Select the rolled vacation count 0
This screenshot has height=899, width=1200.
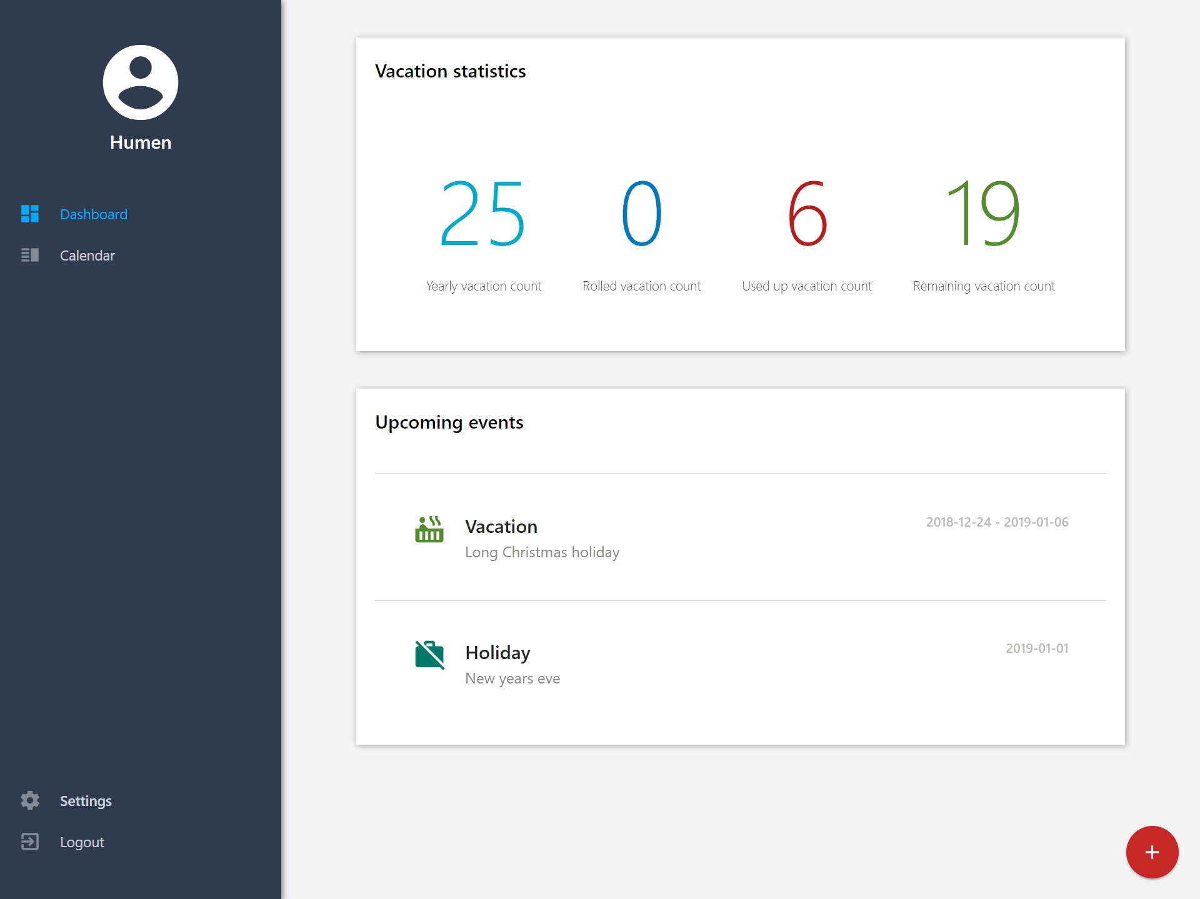point(642,214)
